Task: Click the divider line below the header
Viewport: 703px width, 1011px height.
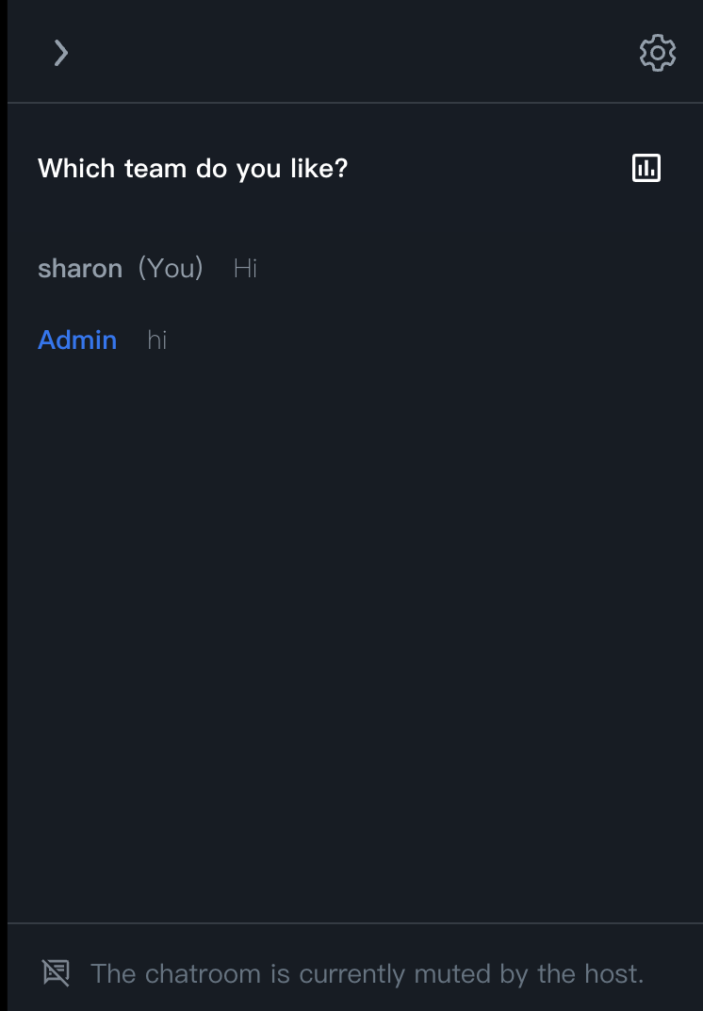Action: click(353, 102)
